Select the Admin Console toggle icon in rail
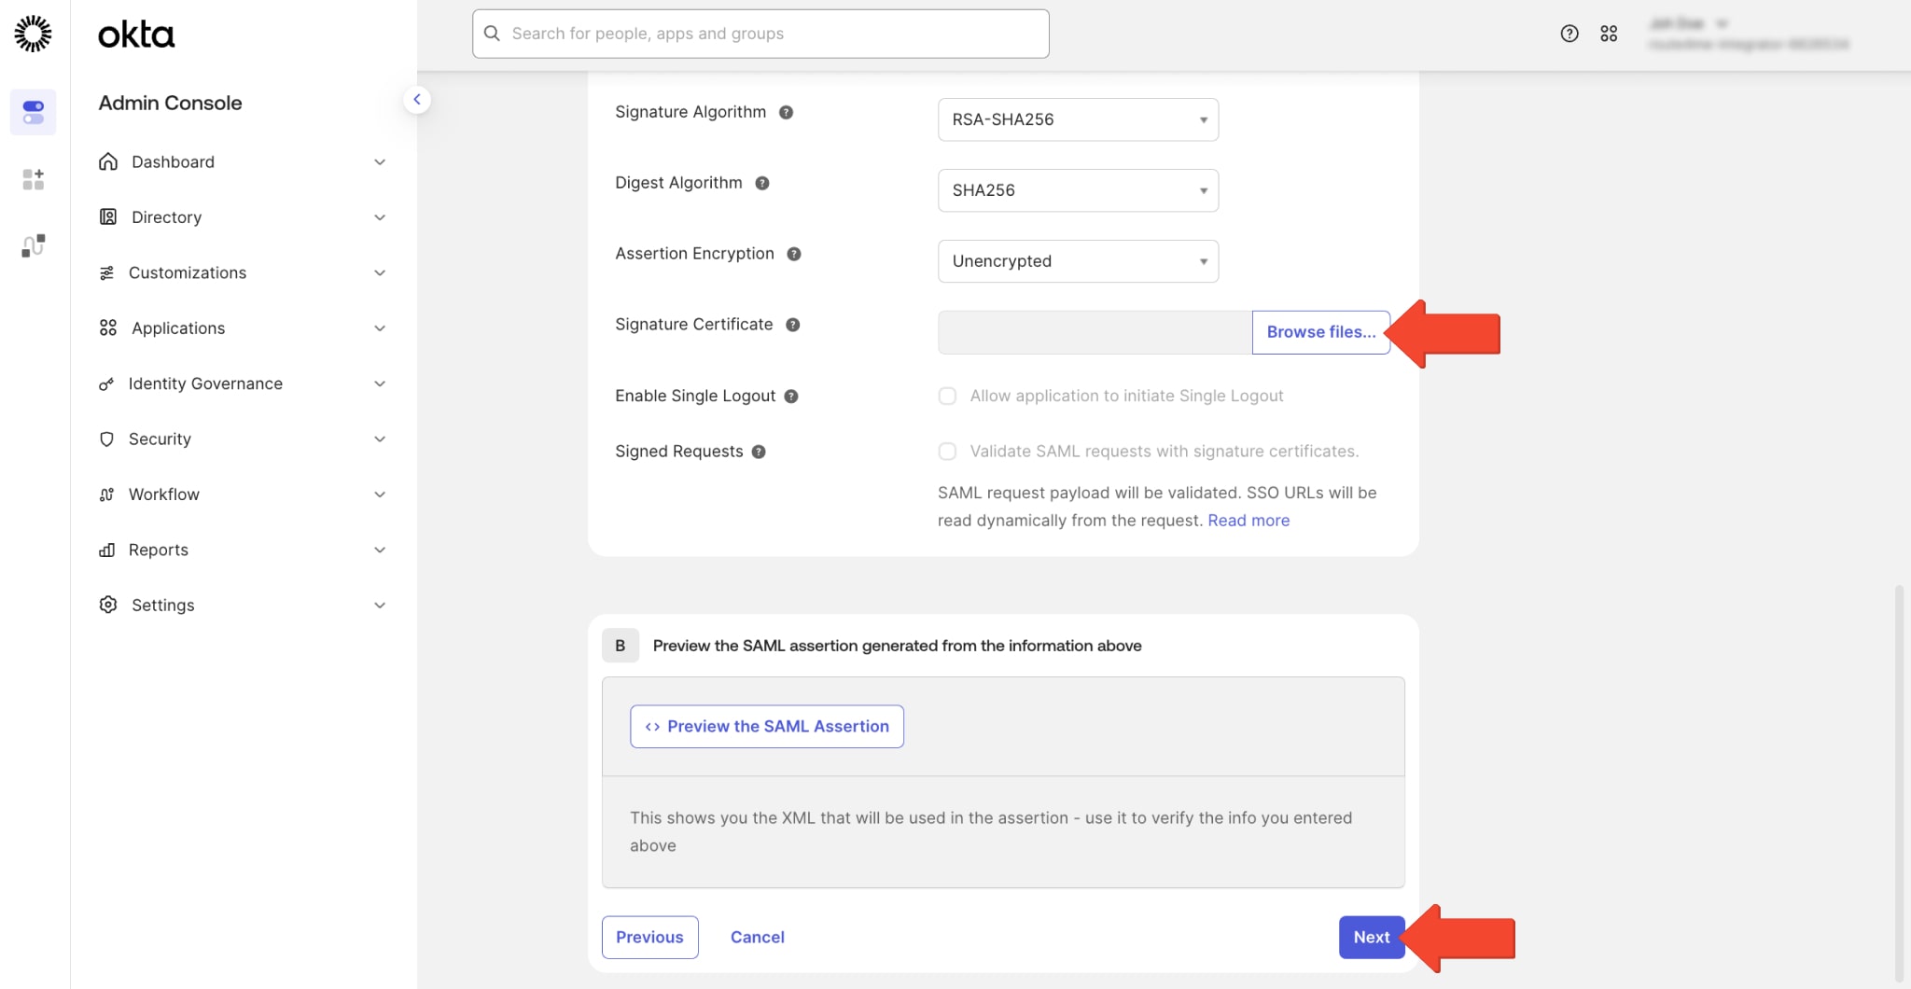This screenshot has height=989, width=1911. [34, 112]
